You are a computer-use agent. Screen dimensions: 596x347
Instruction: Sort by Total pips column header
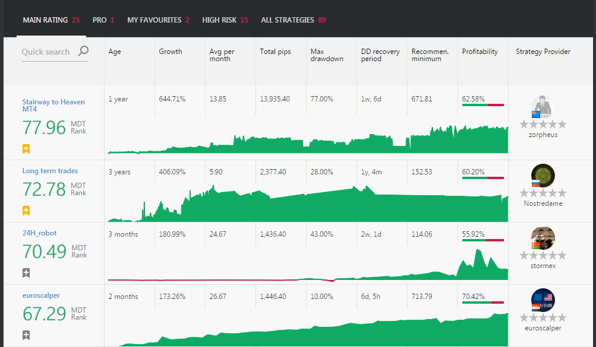pyautogui.click(x=275, y=52)
